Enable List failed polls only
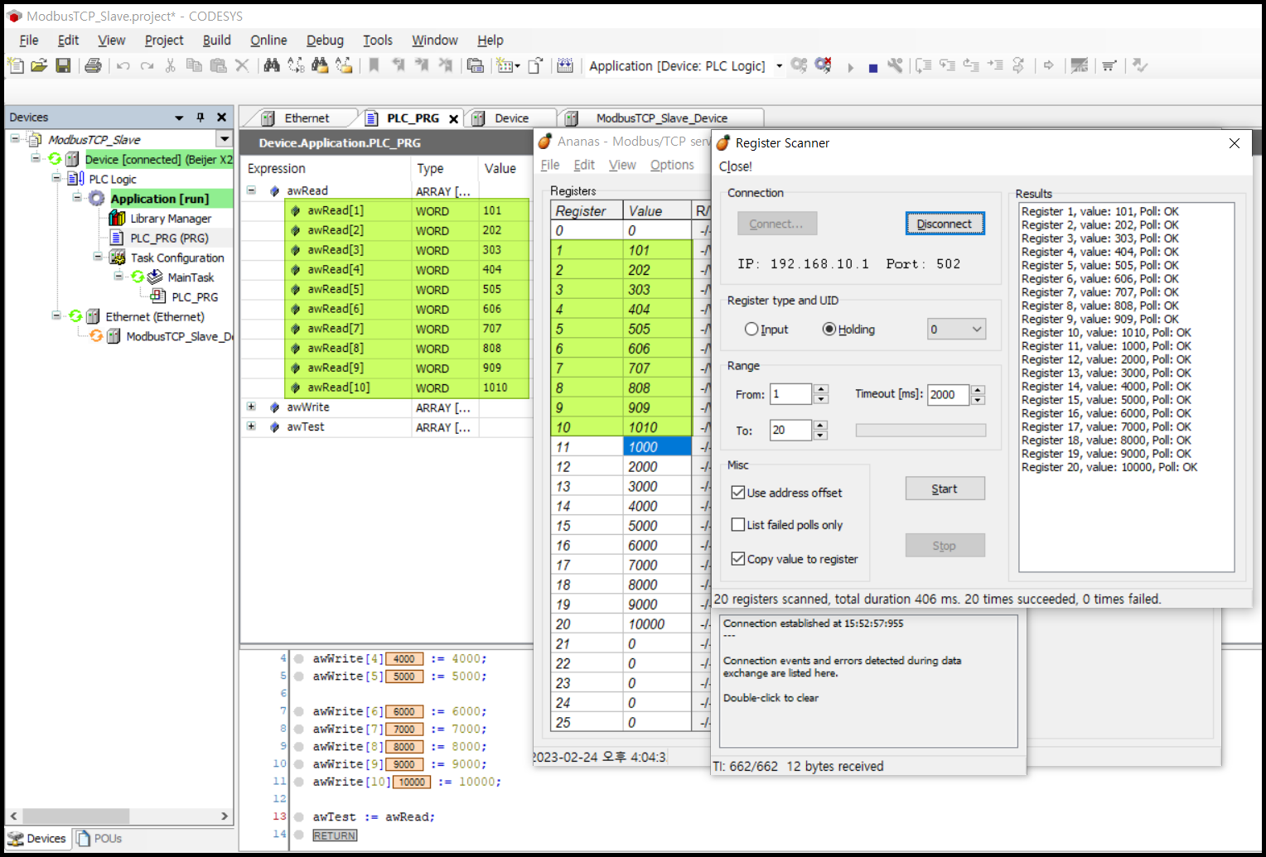The height and width of the screenshot is (857, 1266). pyautogui.click(x=738, y=524)
